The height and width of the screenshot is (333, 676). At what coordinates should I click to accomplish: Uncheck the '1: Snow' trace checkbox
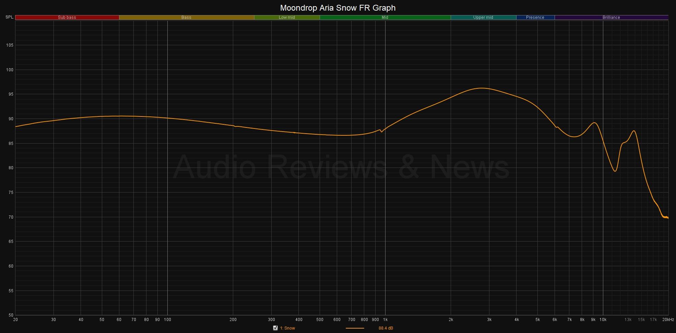tap(275, 328)
